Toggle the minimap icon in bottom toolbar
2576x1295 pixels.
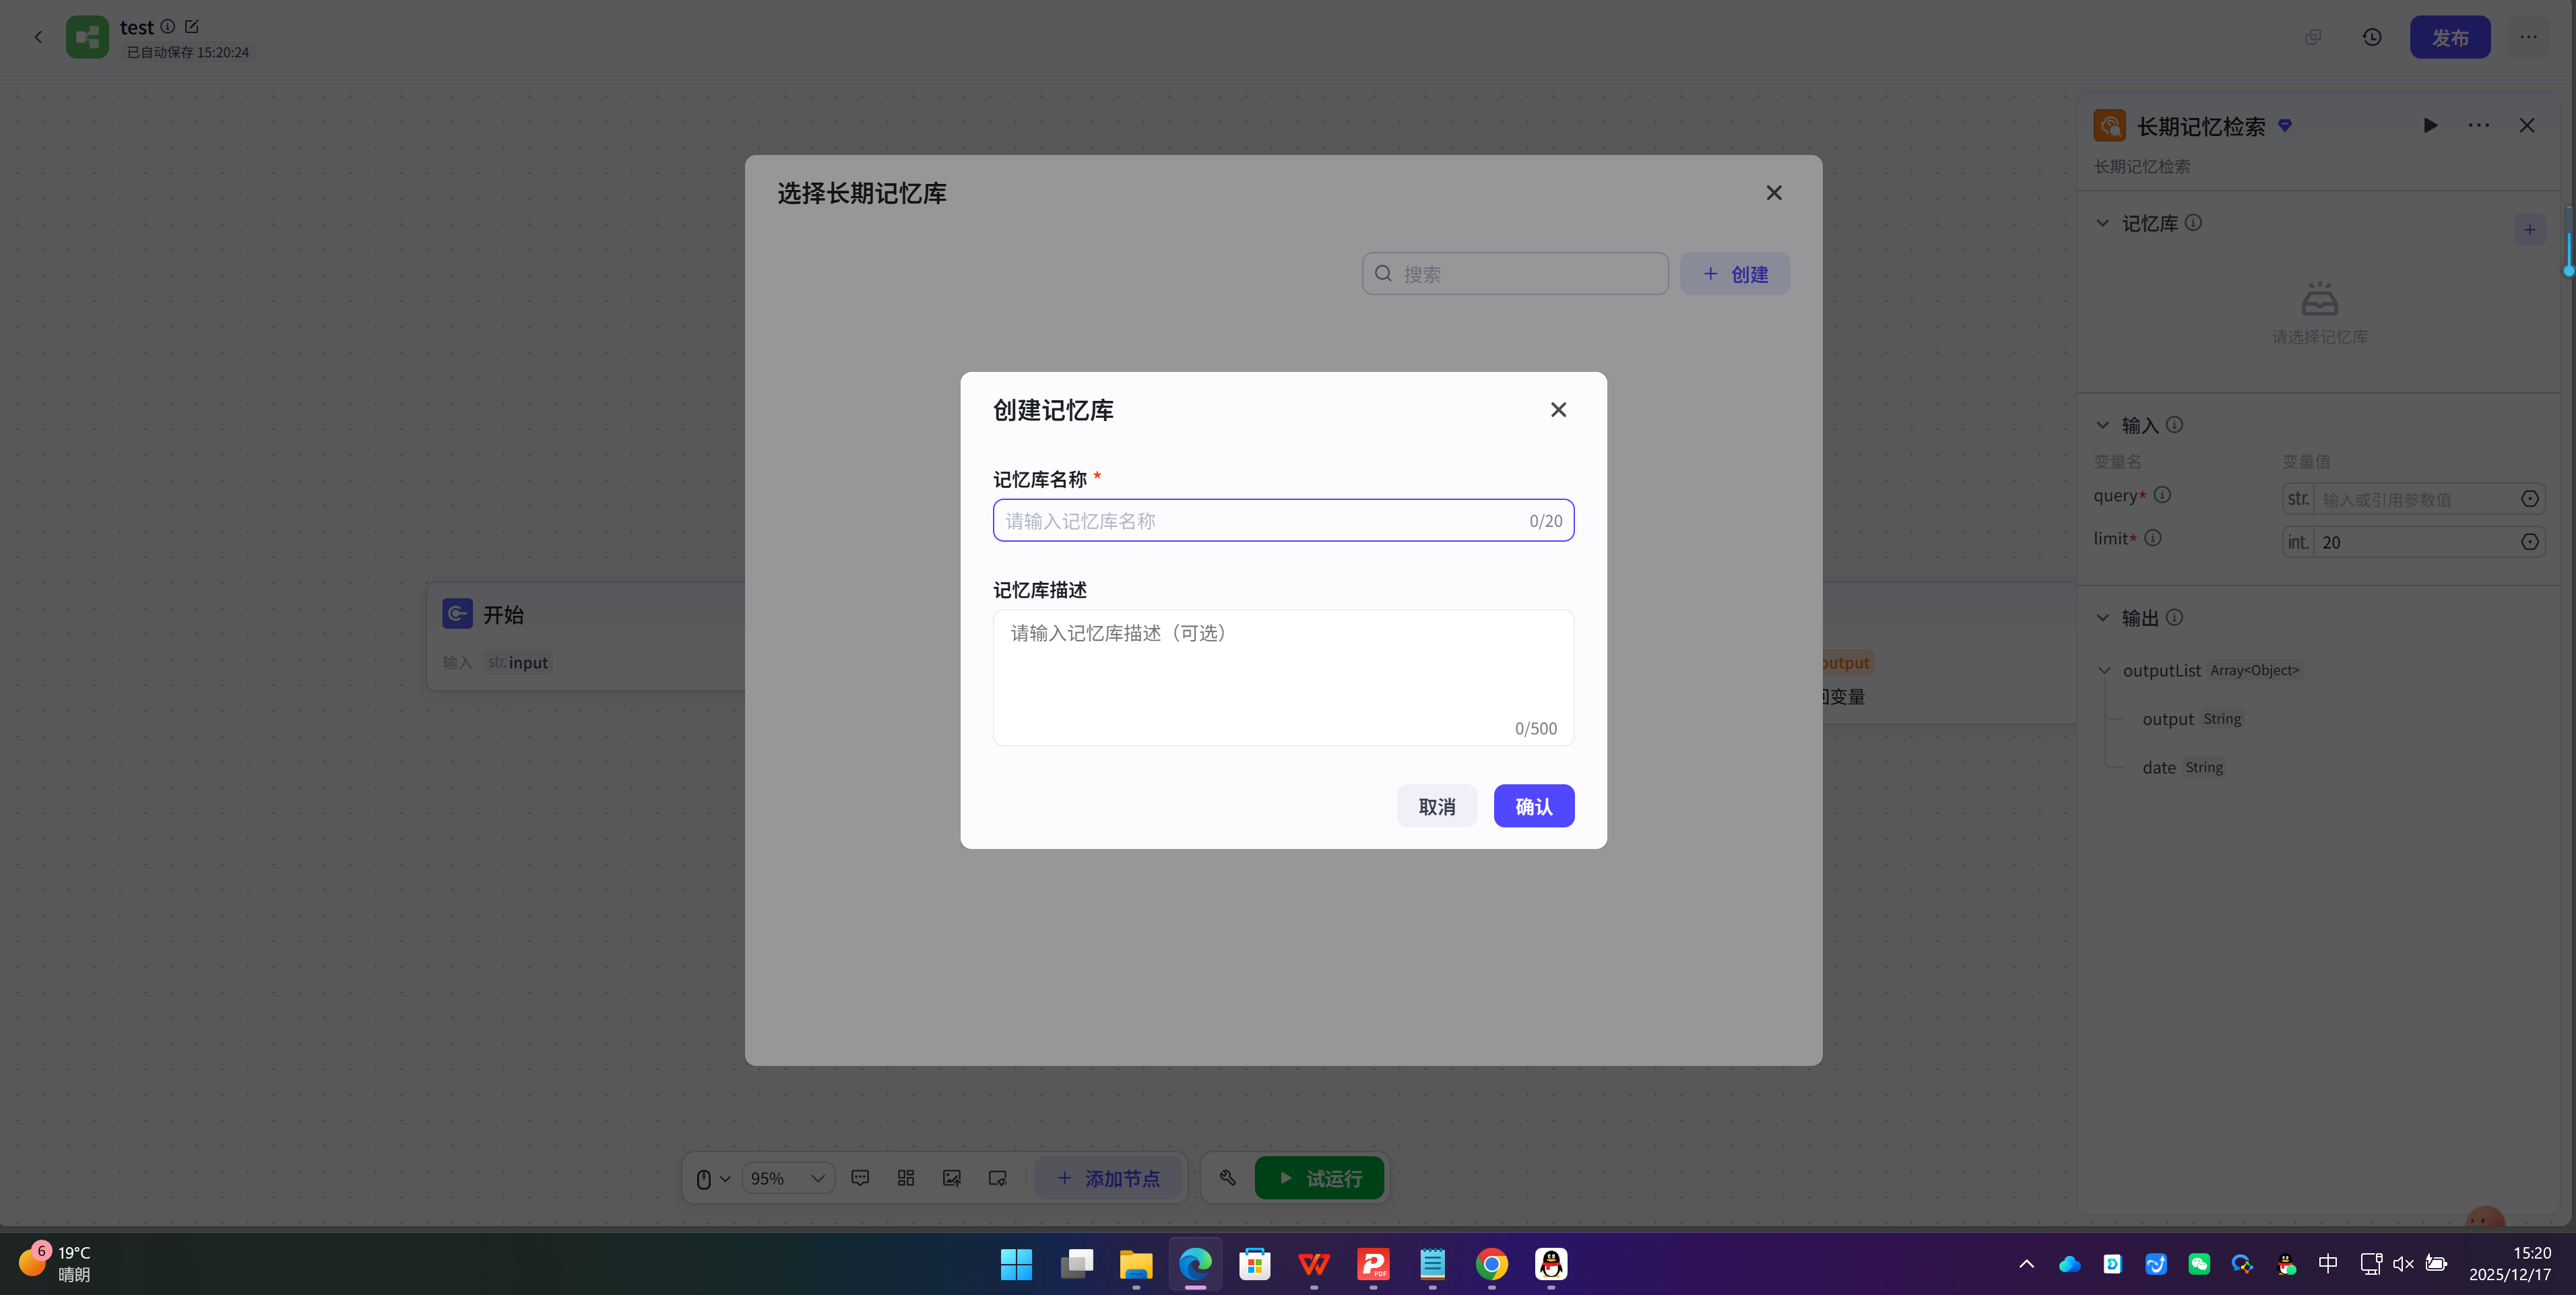tap(906, 1178)
